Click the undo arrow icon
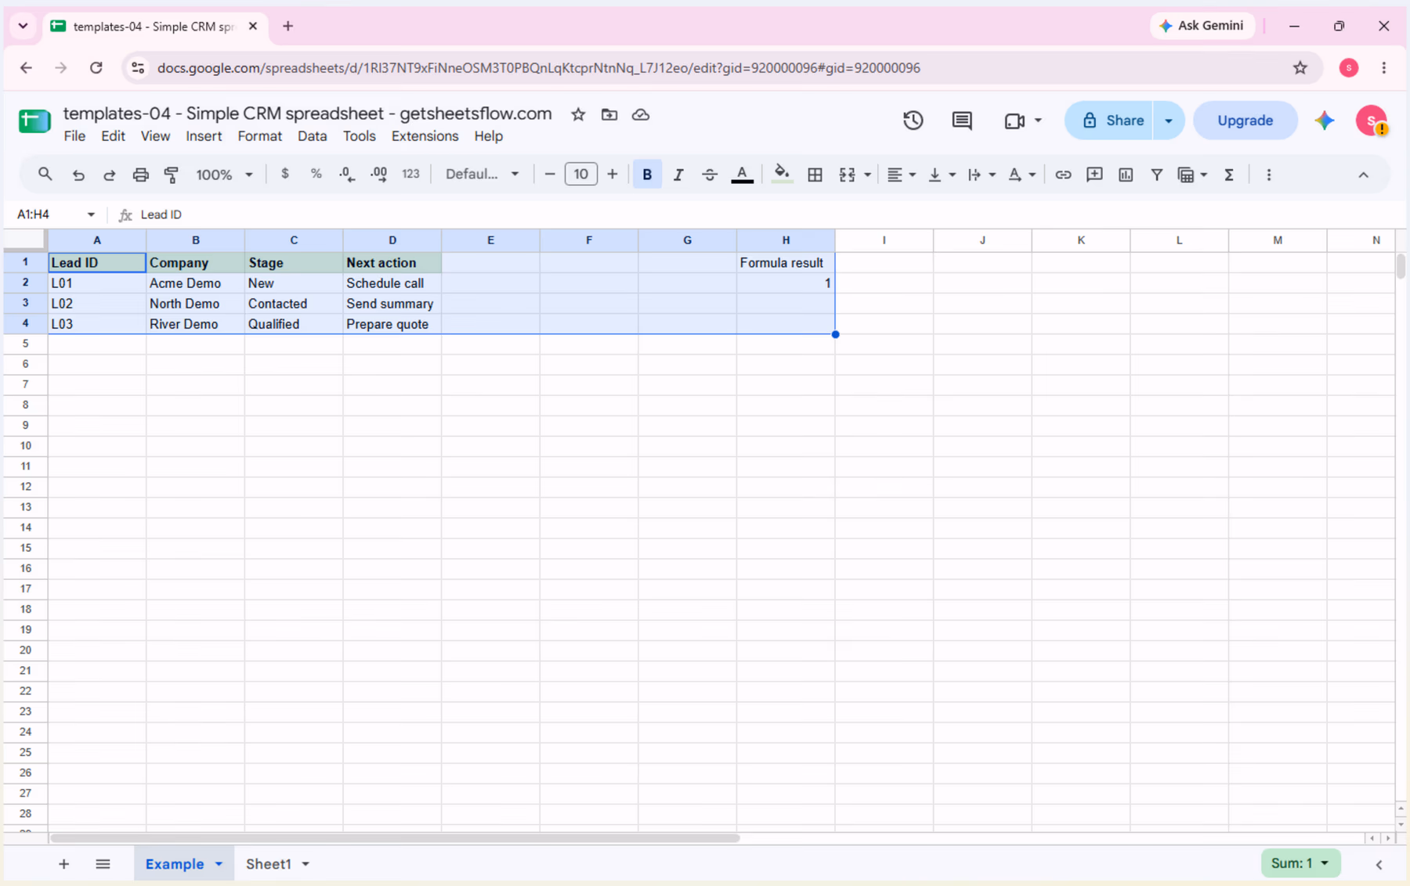Image resolution: width=1410 pixels, height=886 pixels. (78, 175)
